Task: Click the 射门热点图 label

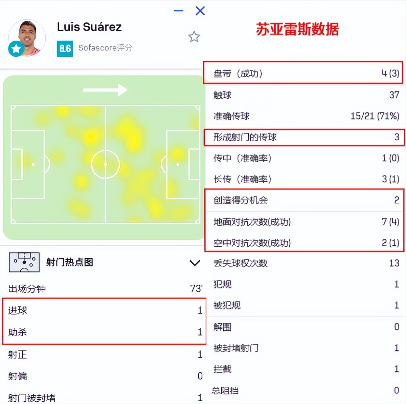Action: pos(70,262)
